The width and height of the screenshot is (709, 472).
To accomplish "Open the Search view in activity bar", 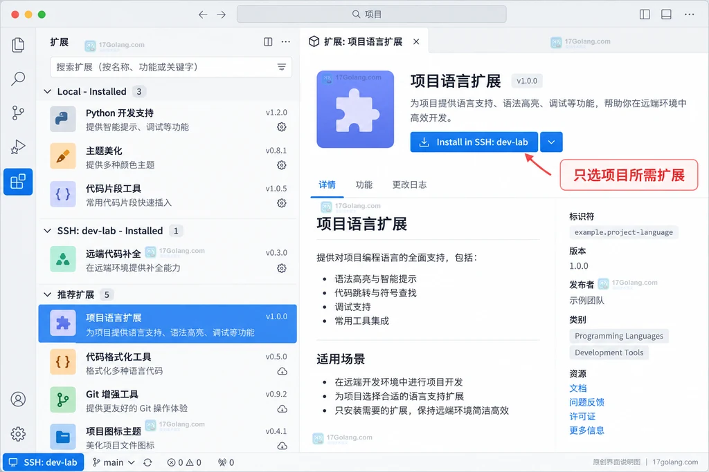I will pyautogui.click(x=18, y=79).
